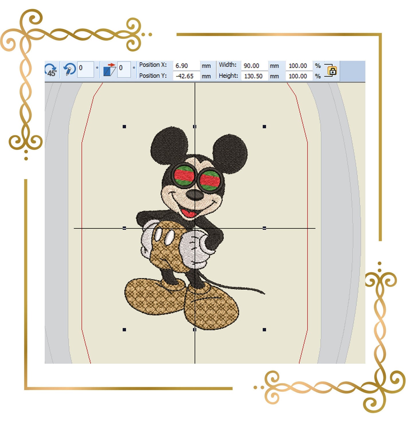The image size is (414, 422).
Task: Select the Position X value field
Action: pyautogui.click(x=186, y=66)
